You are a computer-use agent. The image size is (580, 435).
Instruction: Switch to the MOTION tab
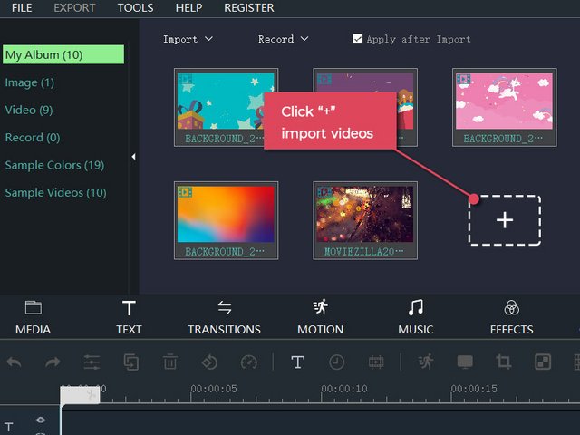point(320,318)
